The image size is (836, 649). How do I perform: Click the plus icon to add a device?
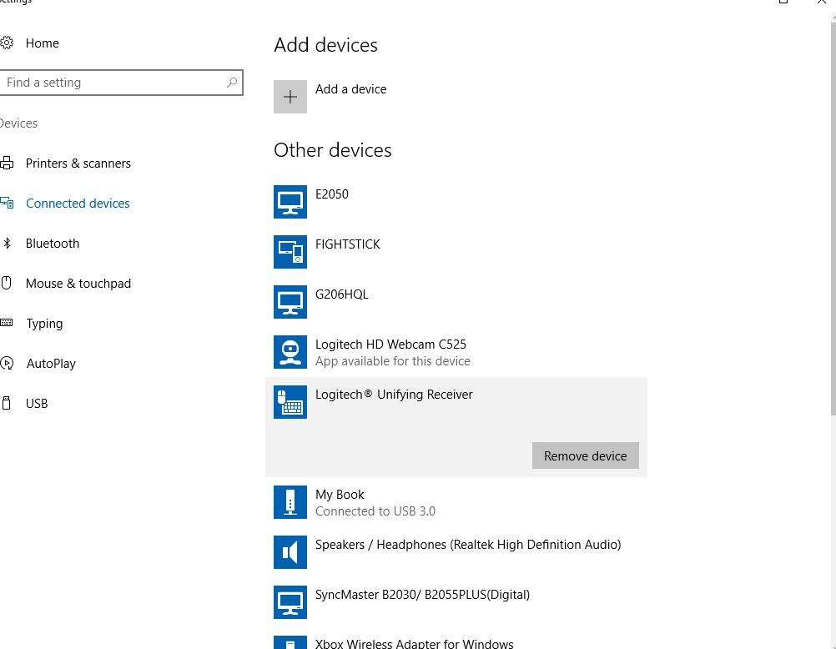tap(290, 97)
